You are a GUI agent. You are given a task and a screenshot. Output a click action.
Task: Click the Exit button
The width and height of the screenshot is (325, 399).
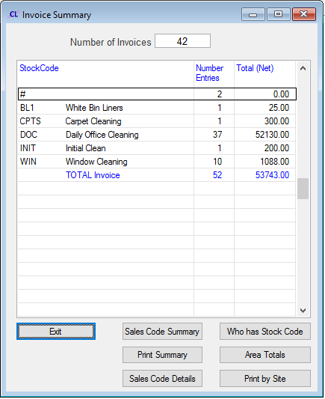(x=56, y=332)
